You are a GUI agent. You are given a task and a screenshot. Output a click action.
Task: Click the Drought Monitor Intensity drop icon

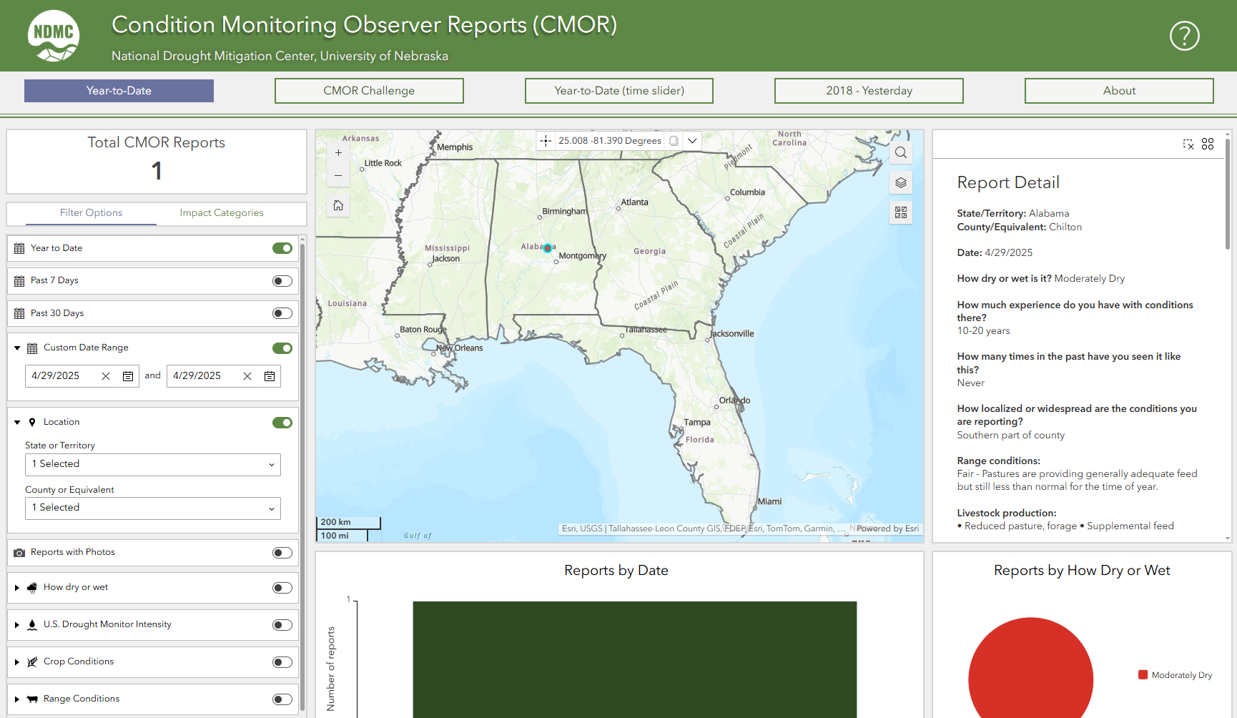[32, 625]
